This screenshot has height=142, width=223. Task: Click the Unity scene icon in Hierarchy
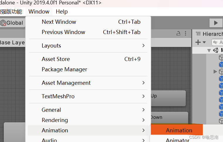tap(216, 50)
